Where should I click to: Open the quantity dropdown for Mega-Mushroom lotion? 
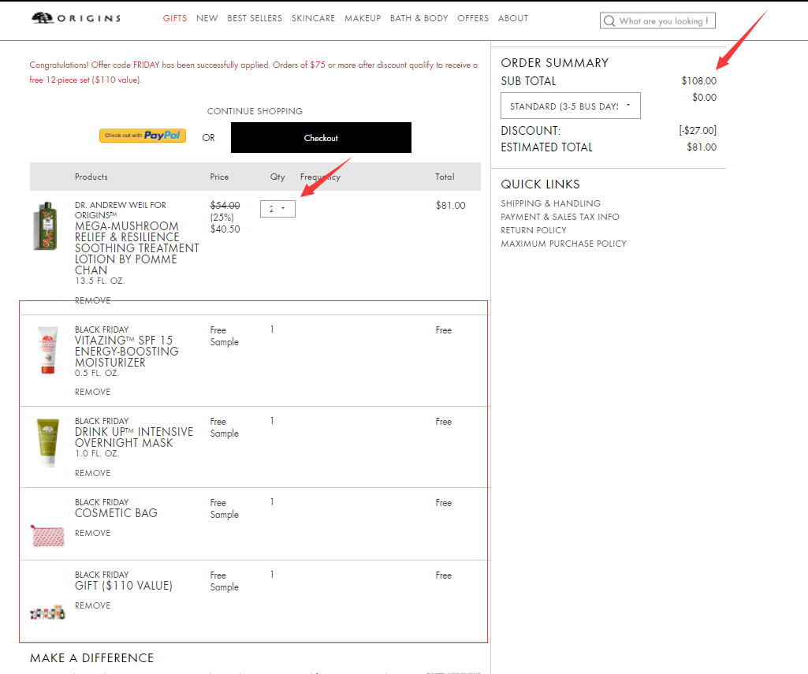pyautogui.click(x=277, y=209)
